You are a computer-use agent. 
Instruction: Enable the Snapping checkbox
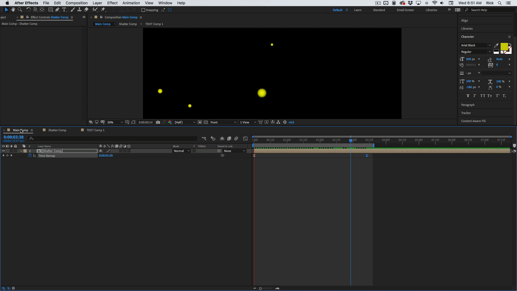click(x=143, y=10)
